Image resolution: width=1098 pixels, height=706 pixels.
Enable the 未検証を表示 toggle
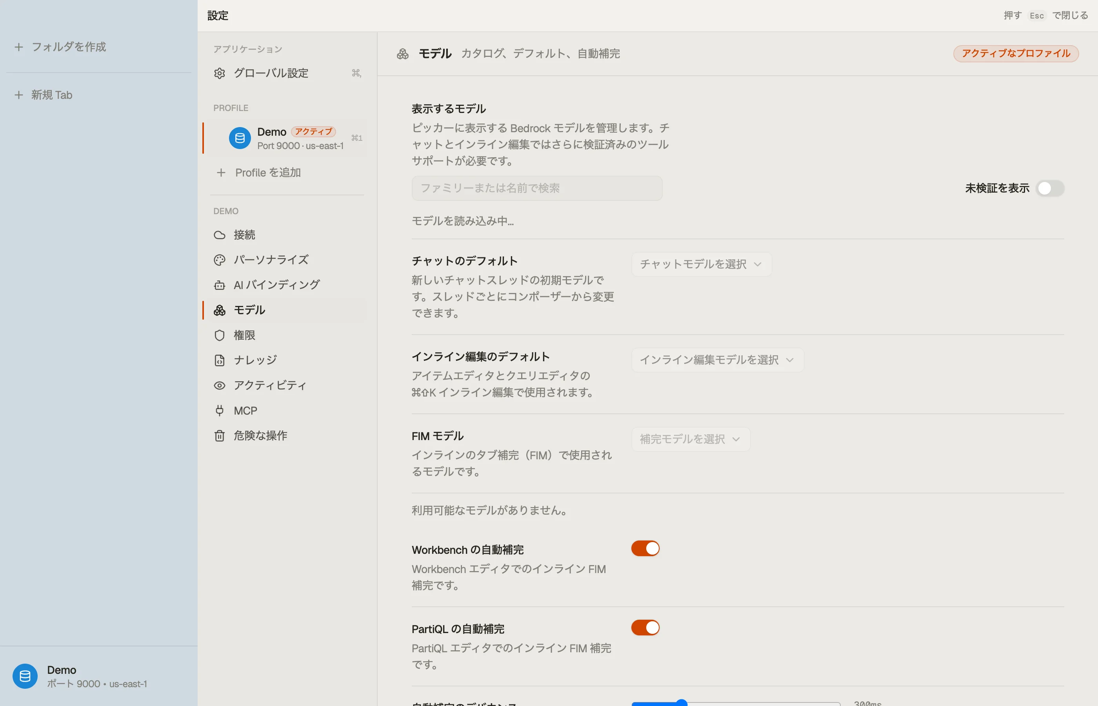point(1050,188)
